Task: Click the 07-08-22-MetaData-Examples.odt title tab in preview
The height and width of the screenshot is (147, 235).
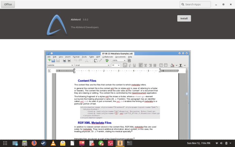Action: (x=117, y=54)
